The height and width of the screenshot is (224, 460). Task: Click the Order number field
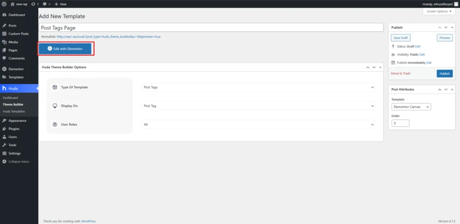pyautogui.click(x=400, y=123)
